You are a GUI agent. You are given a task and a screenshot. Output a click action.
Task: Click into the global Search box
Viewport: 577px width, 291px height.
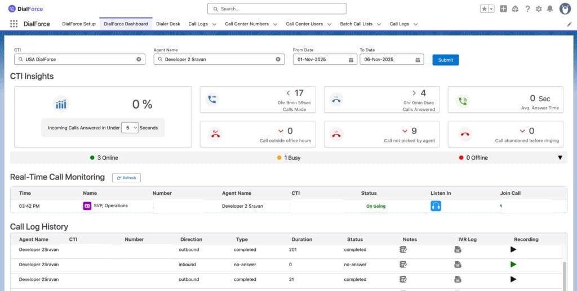coord(277,8)
